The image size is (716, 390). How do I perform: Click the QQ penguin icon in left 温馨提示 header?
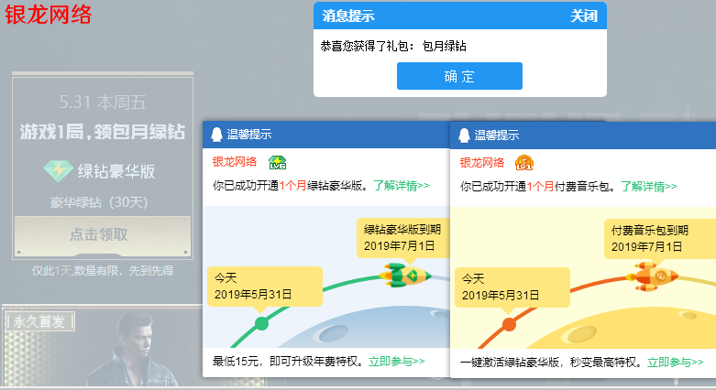(217, 135)
